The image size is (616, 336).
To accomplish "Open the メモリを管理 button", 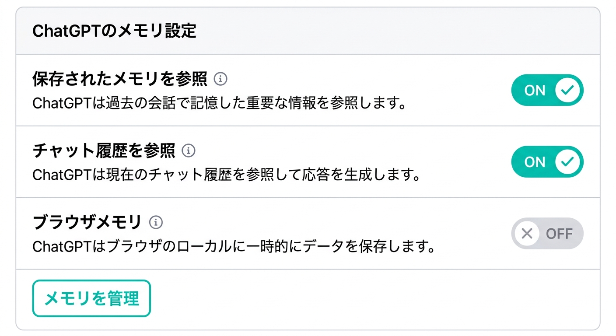I will [x=91, y=298].
